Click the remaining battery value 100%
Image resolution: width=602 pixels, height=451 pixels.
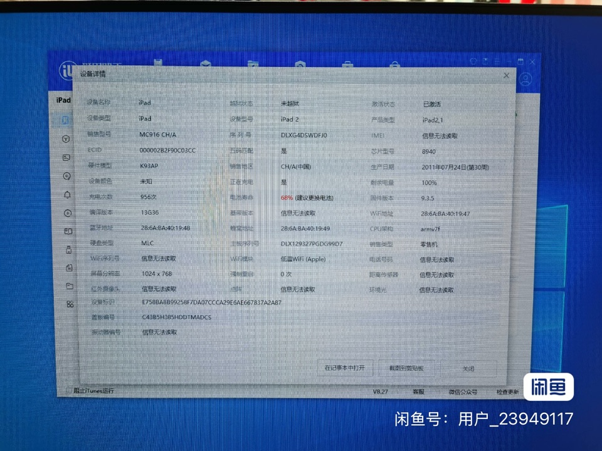(429, 182)
